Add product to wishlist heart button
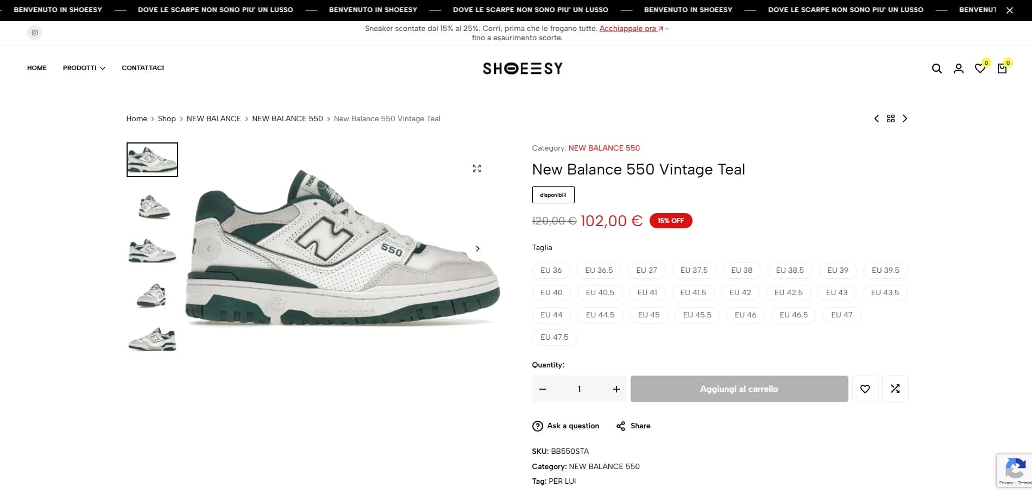Screen dimensions: 1032x493 point(865,389)
